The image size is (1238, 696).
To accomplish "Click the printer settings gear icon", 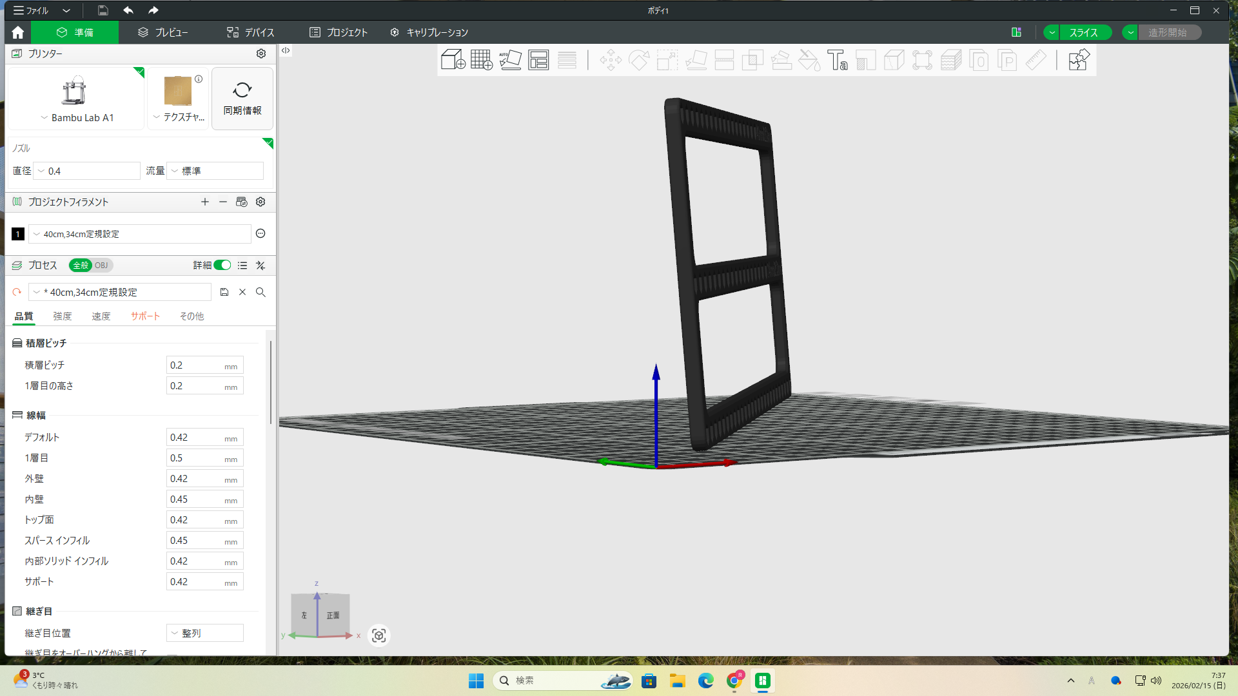I will click(x=261, y=53).
